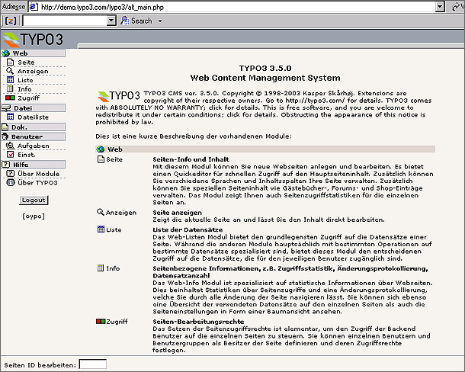The height and width of the screenshot is (372, 465).
Task: Click the Liste module icon in sidebar
Action: coord(11,80)
